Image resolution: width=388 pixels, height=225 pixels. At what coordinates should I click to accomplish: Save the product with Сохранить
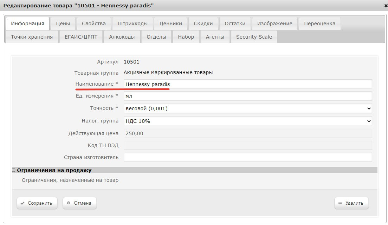[37, 203]
